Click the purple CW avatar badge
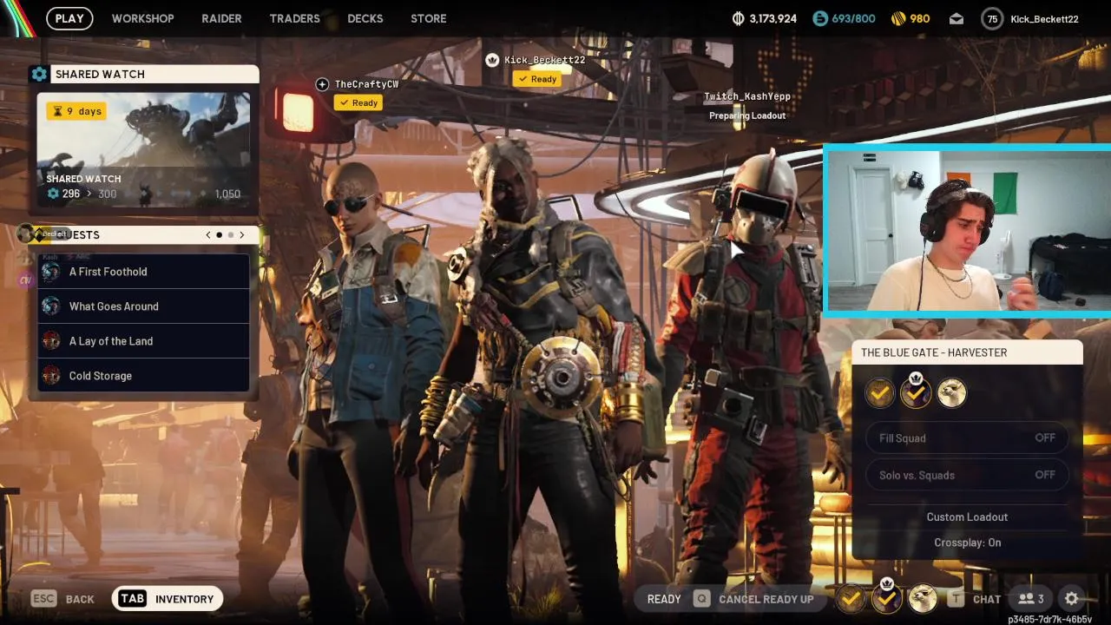 [x=25, y=280]
